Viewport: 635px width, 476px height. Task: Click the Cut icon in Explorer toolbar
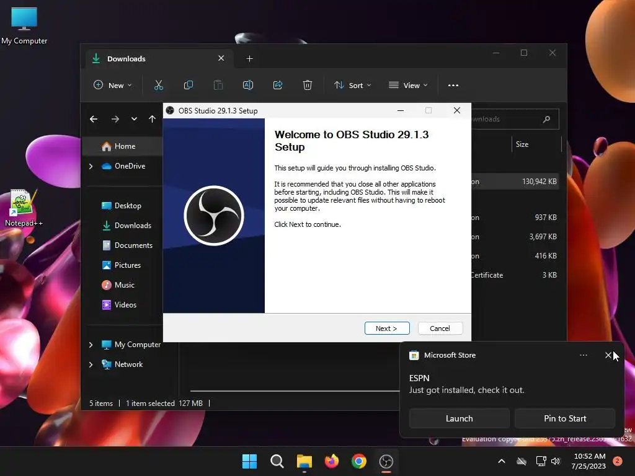point(158,85)
